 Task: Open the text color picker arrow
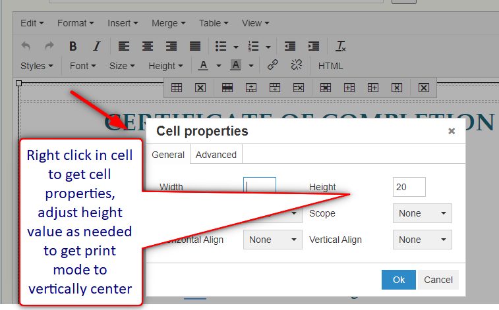tap(218, 66)
